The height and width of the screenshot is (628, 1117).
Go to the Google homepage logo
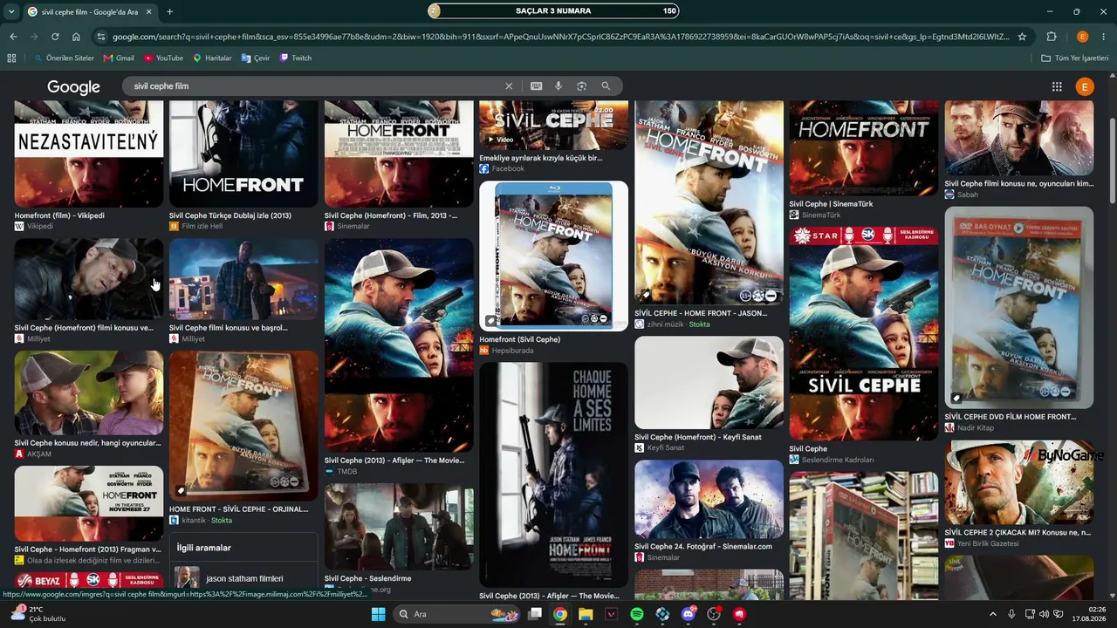pyautogui.click(x=73, y=86)
